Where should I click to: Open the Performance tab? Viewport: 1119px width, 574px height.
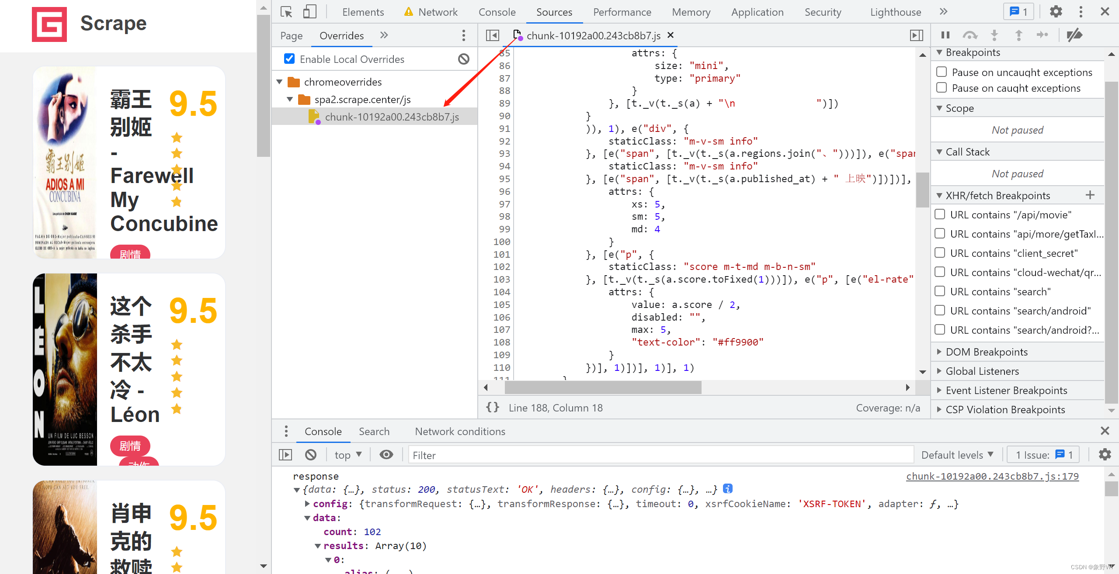tap(622, 12)
